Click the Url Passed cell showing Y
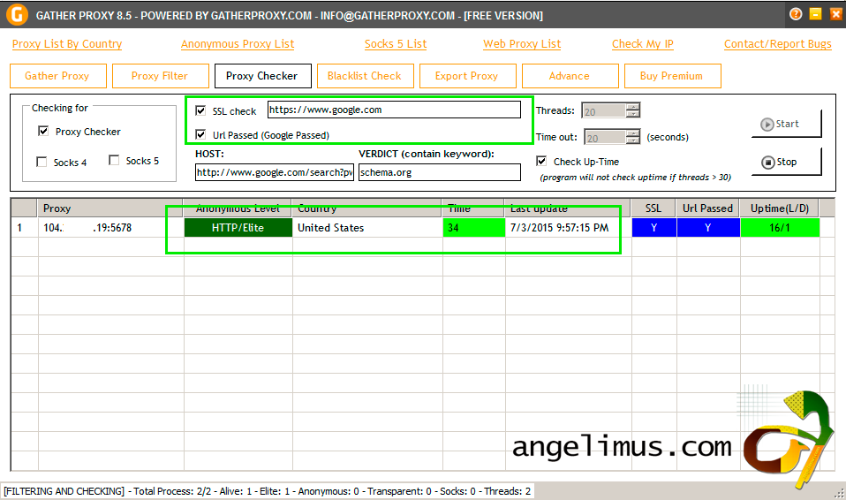The height and width of the screenshot is (500, 846). (708, 227)
